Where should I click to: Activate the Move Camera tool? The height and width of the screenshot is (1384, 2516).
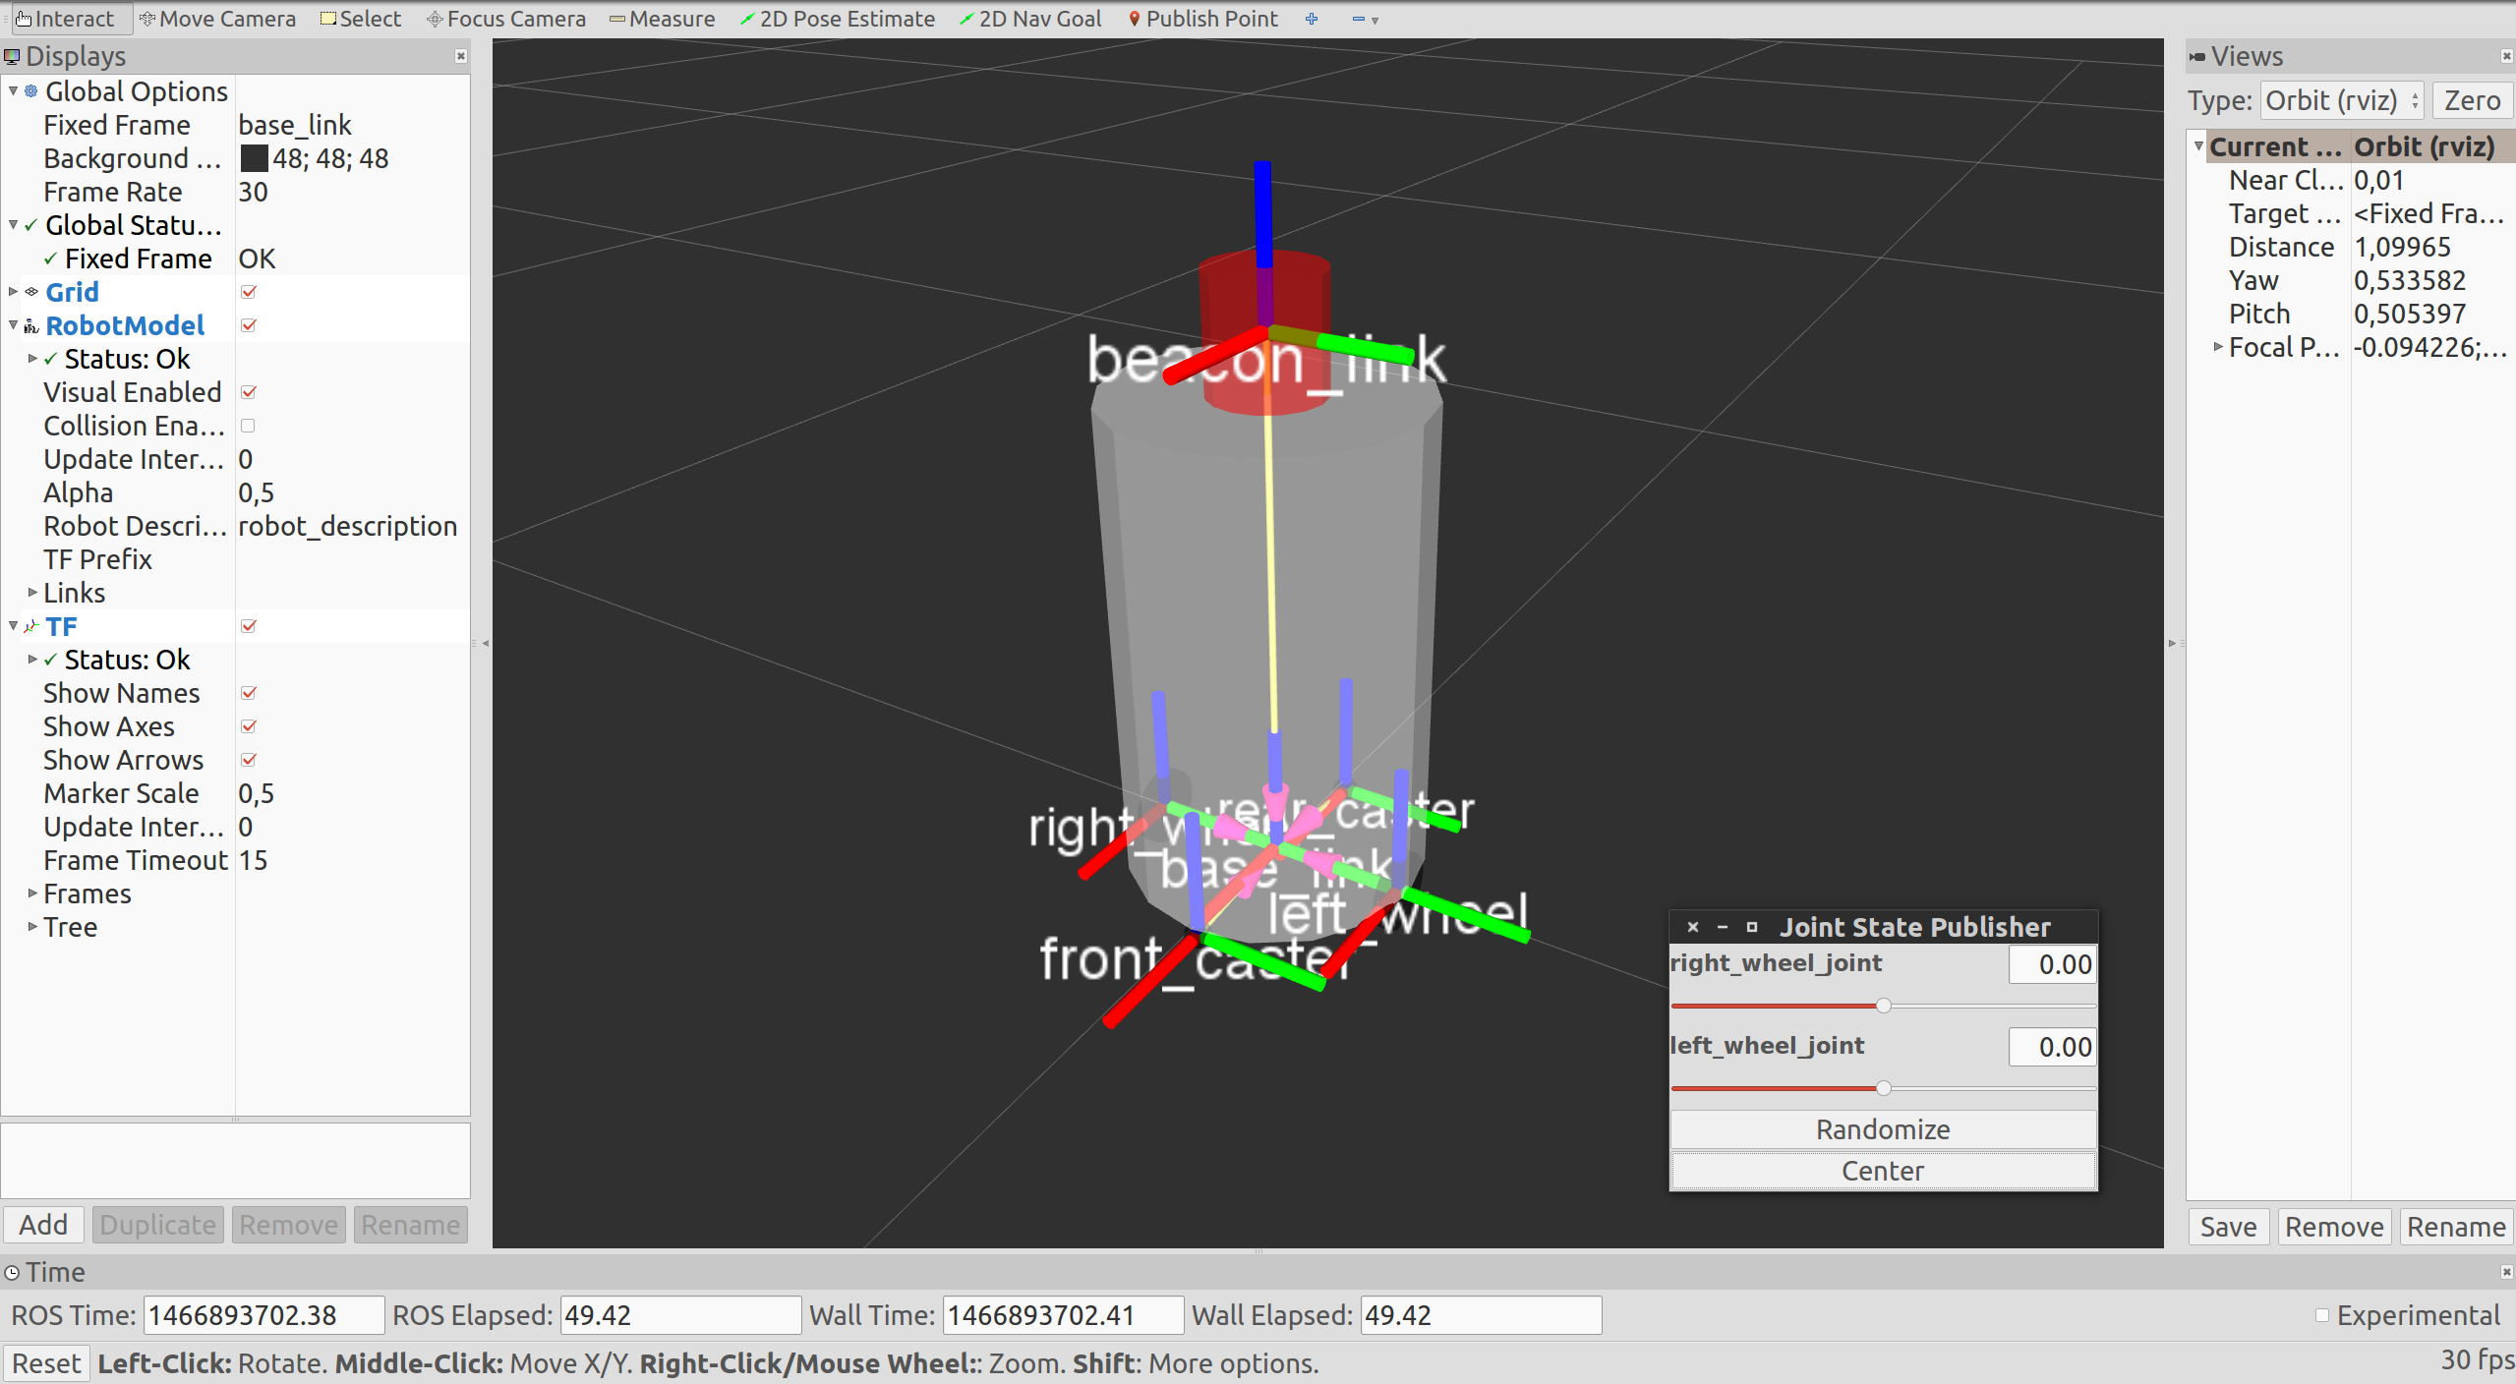pyautogui.click(x=218, y=18)
